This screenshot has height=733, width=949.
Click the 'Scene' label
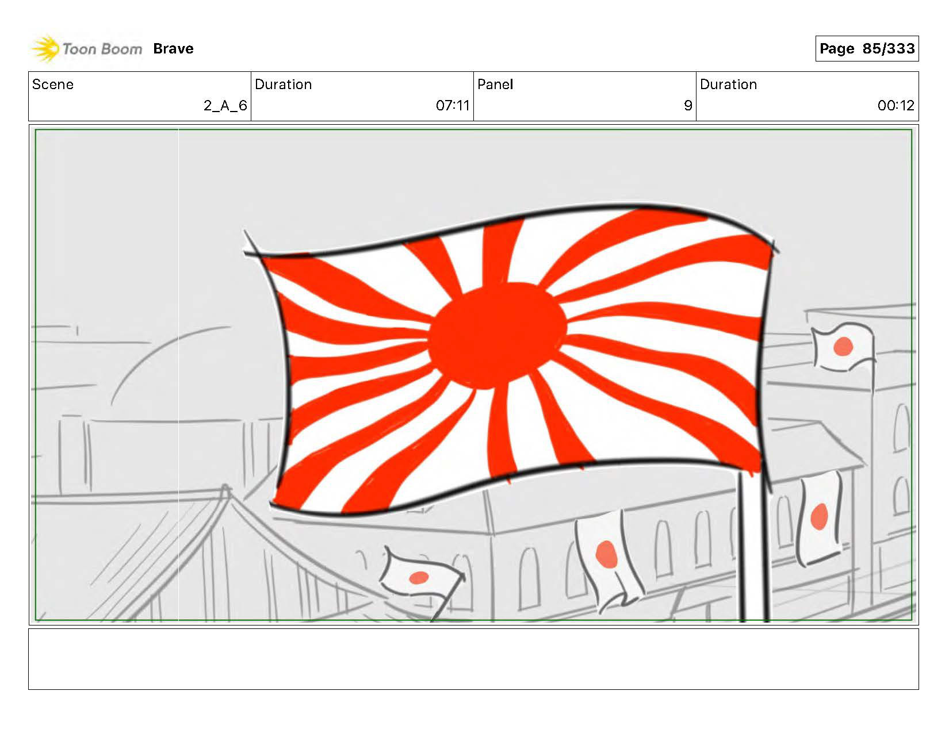53,85
